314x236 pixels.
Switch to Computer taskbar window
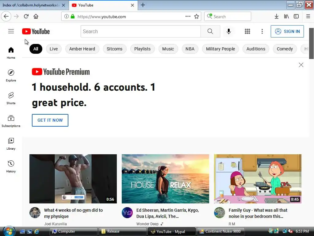coord(73,231)
